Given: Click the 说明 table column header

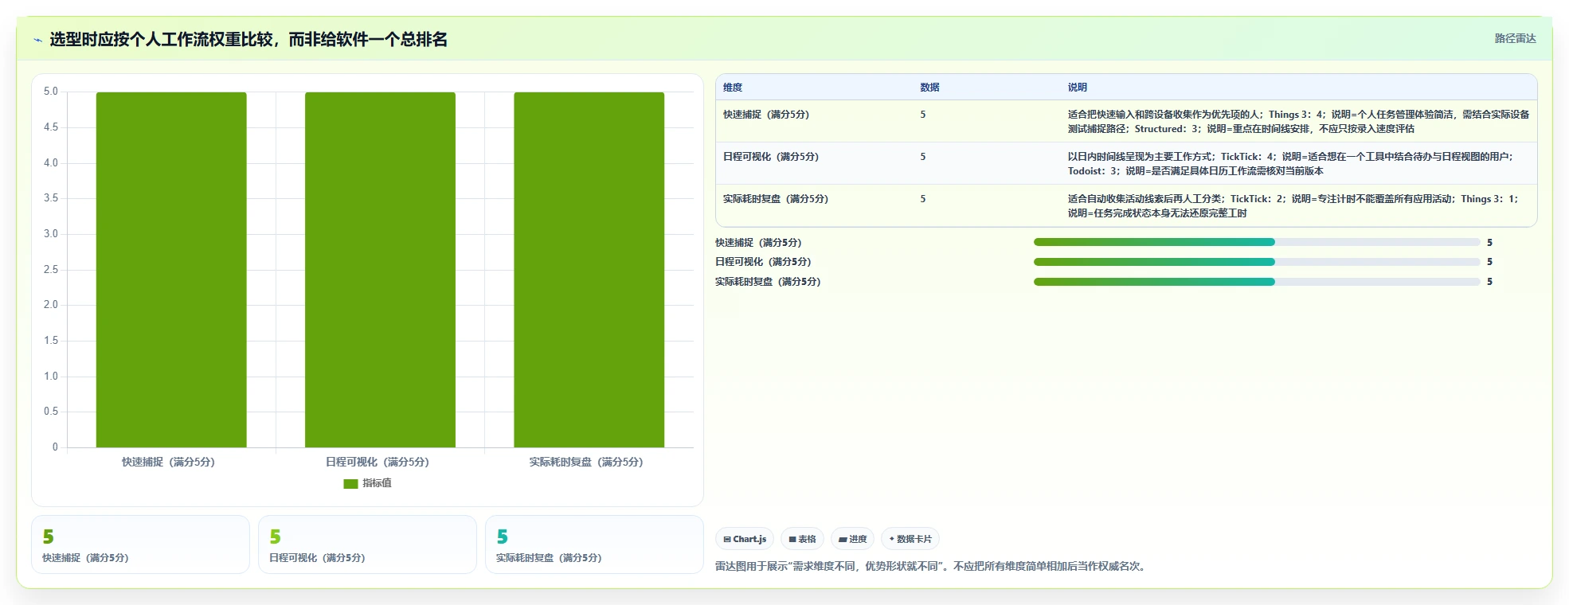Looking at the screenshot, I should pyautogui.click(x=1077, y=88).
